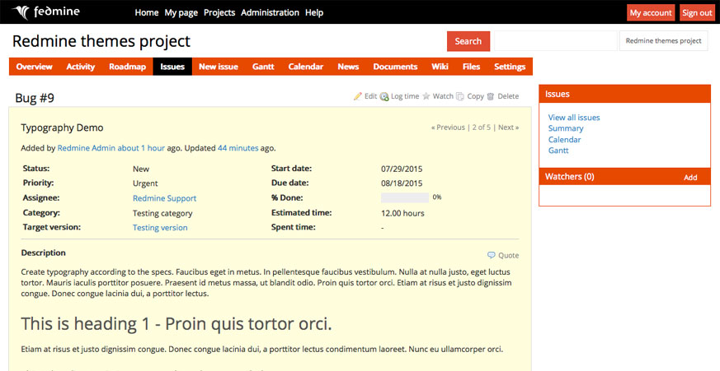The width and height of the screenshot is (720, 371).
Task: Click the Watch link text
Action: (x=443, y=96)
